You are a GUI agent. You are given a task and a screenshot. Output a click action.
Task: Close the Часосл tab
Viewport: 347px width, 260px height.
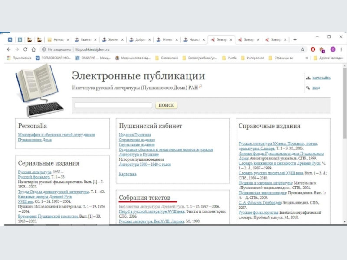pos(204,40)
